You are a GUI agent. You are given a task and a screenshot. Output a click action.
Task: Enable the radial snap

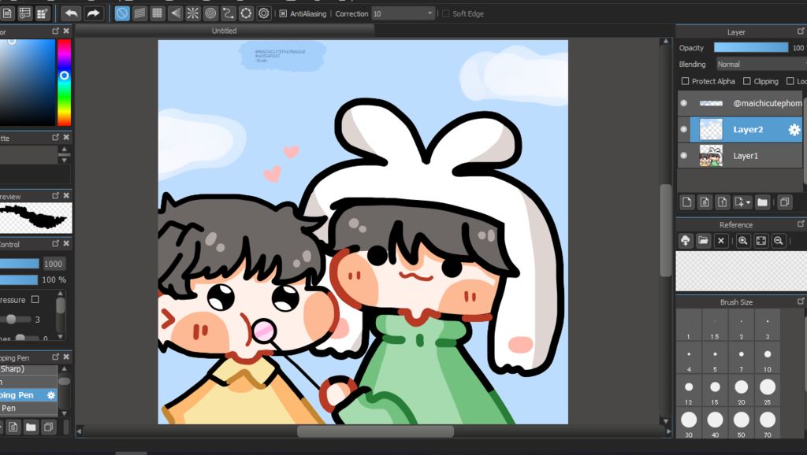[192, 13]
